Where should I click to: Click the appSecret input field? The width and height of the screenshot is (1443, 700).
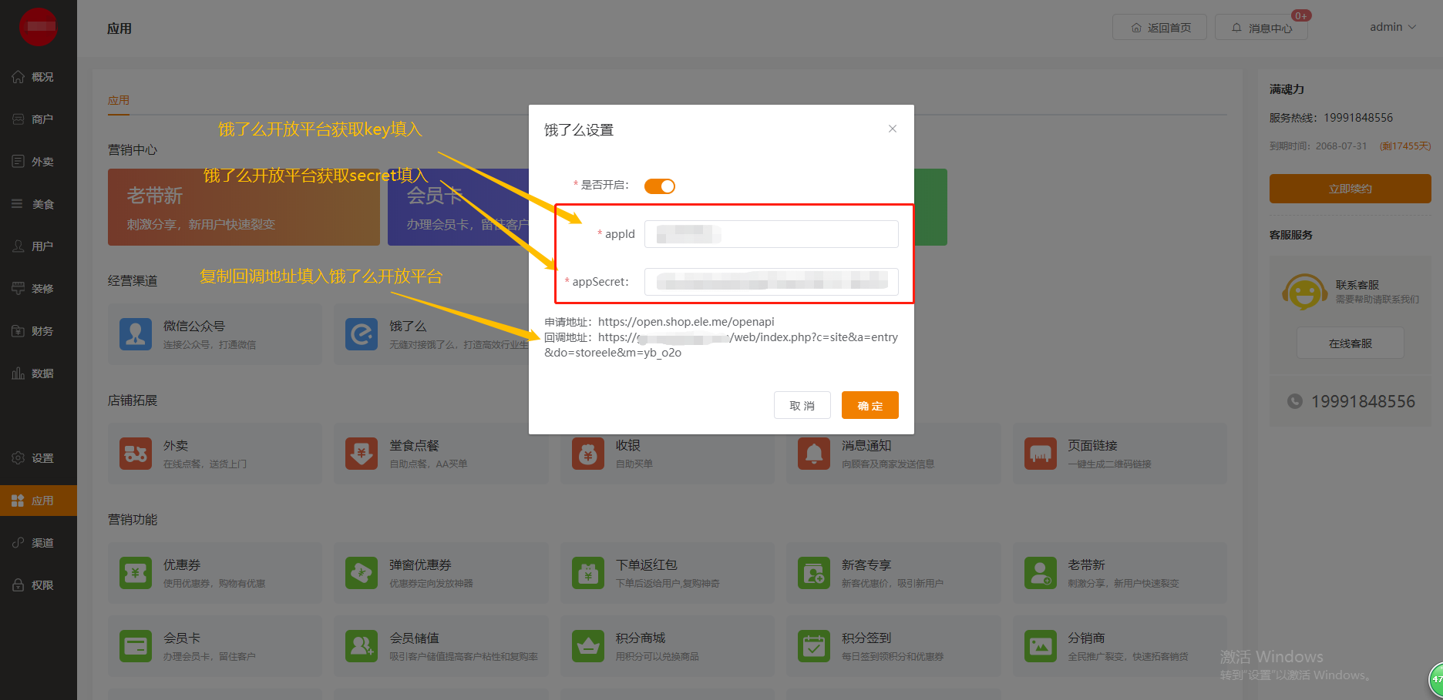tap(771, 282)
